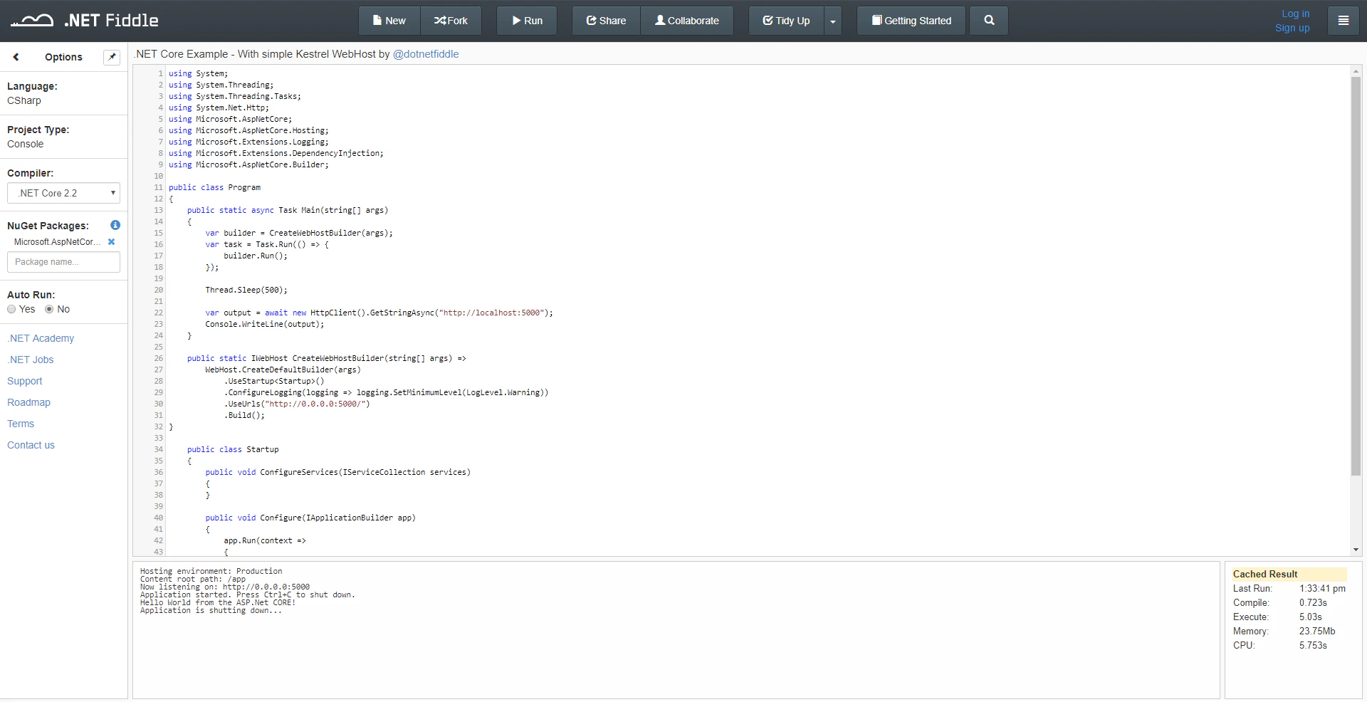Open the hamburger navigation menu
Screen dimensions: 1367x702
tap(1343, 20)
